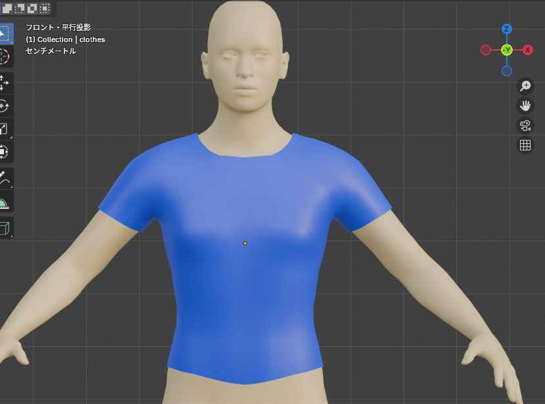This screenshot has height=404, width=545.
Task: Toggle perspective/orthographic grid button
Action: pyautogui.click(x=525, y=146)
